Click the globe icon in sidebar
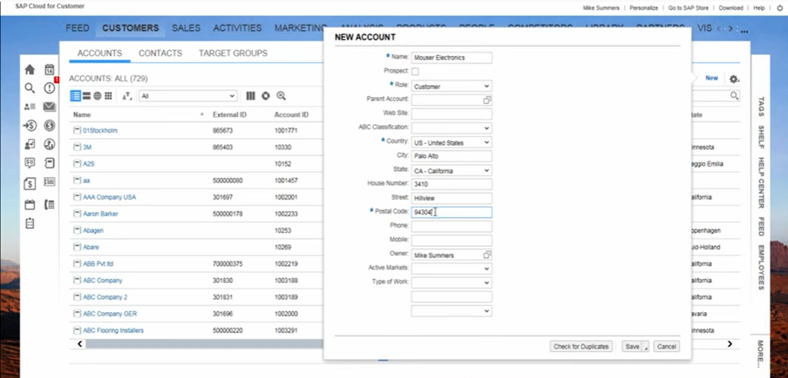The width and height of the screenshot is (788, 378). (x=49, y=144)
